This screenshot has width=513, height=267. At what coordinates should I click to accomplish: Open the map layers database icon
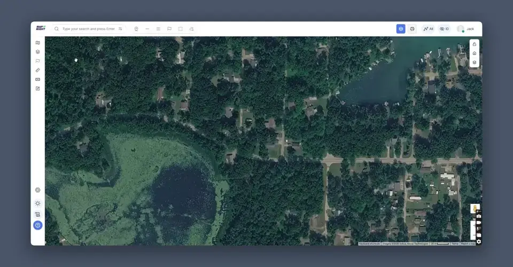pyautogui.click(x=475, y=62)
